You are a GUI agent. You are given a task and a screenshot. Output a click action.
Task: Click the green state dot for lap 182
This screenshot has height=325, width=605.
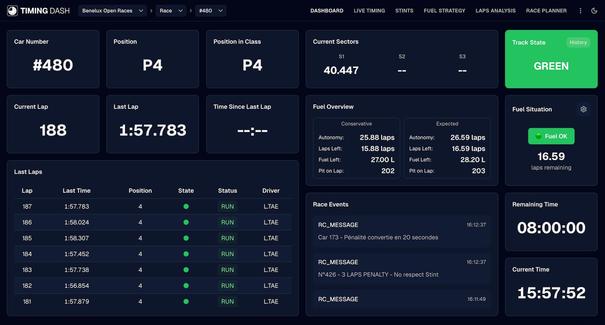coord(186,285)
